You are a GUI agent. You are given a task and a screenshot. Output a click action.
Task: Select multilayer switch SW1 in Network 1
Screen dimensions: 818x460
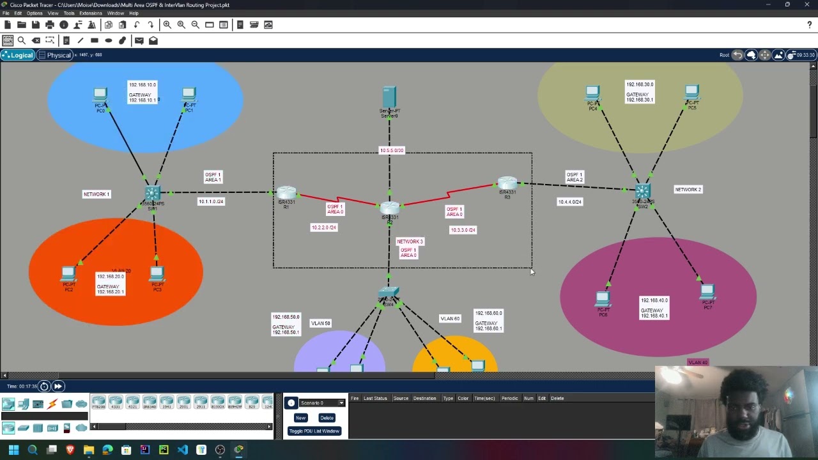coord(152,194)
